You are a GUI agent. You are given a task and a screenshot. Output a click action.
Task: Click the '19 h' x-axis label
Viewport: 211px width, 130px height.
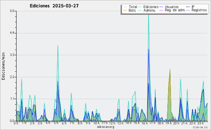168,123
